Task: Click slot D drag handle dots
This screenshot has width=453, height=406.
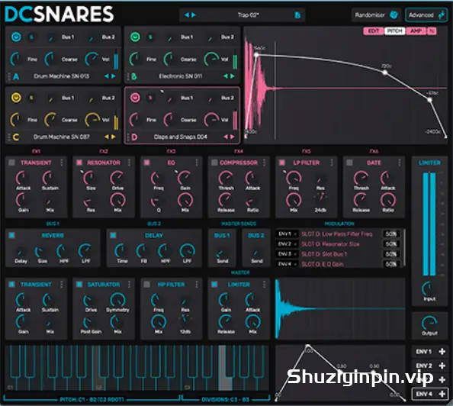Action: click(x=128, y=137)
